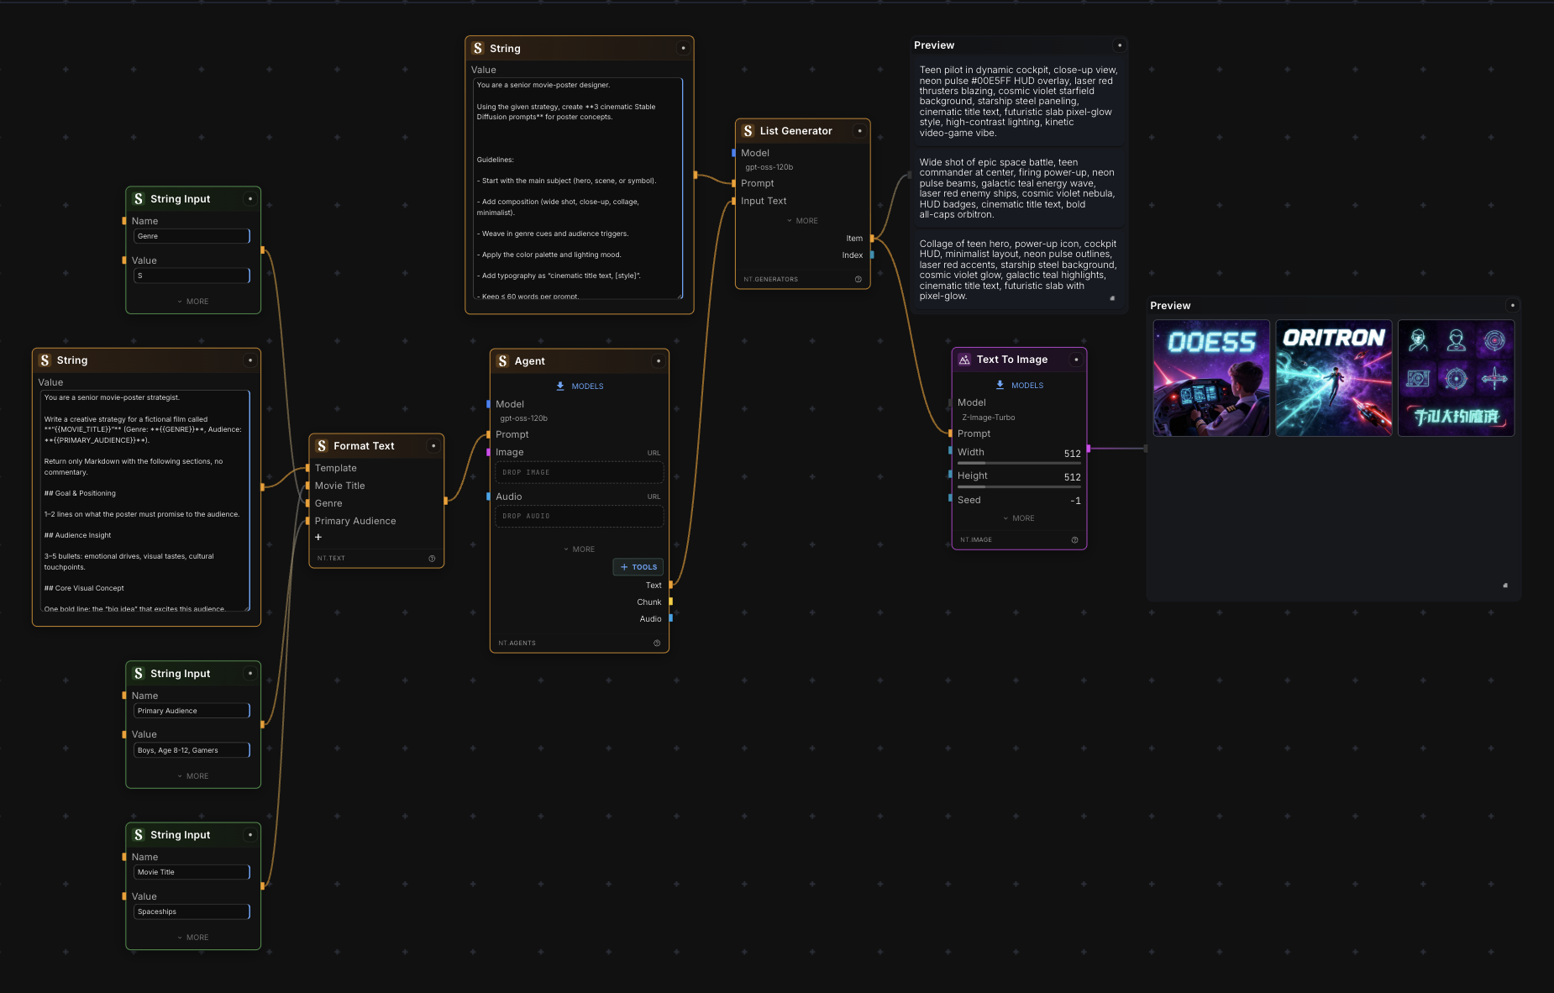Click the options dot on the movie-poster strategist String node
Screen dimensions: 1554x993
(x=250, y=360)
